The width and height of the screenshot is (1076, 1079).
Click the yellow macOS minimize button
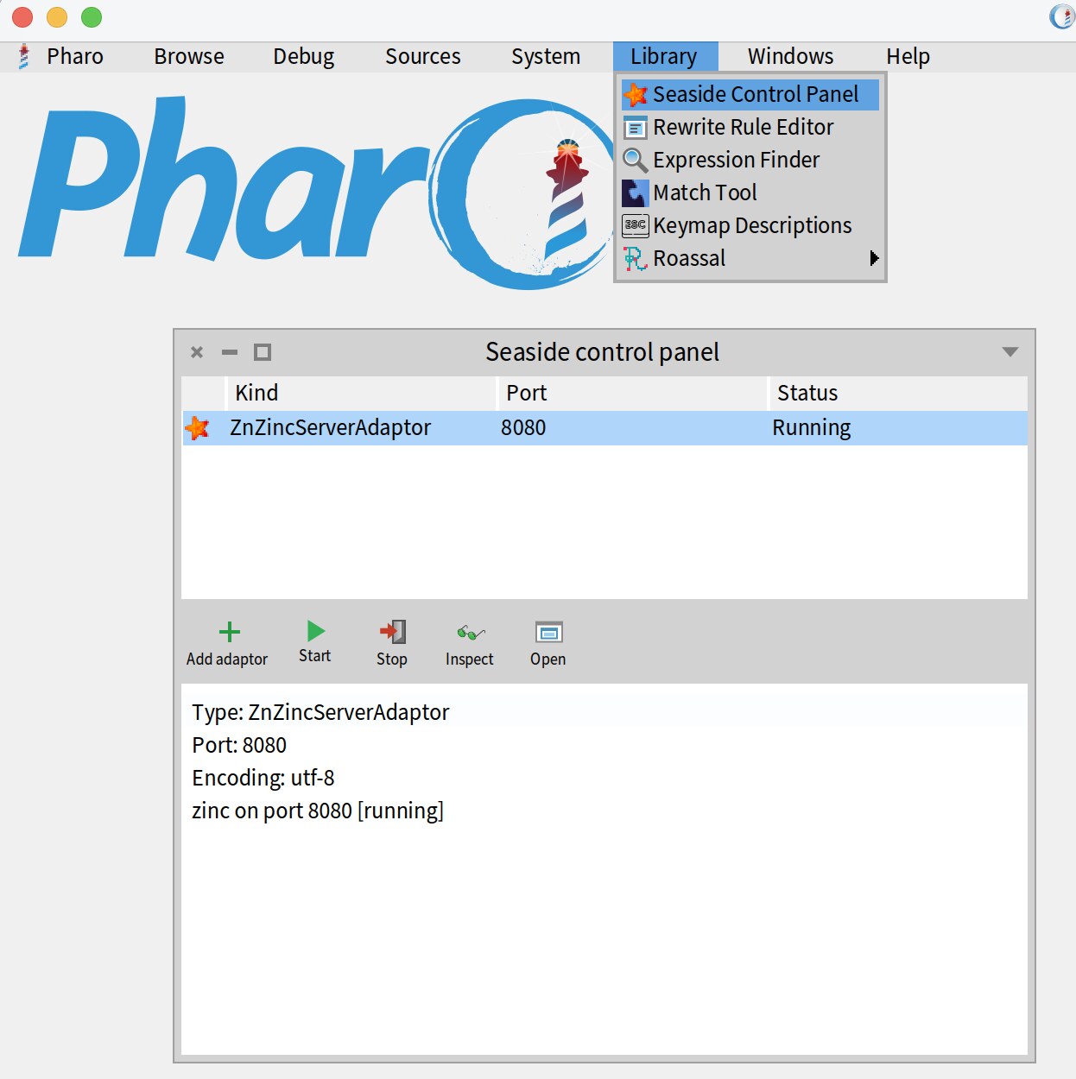(57, 17)
